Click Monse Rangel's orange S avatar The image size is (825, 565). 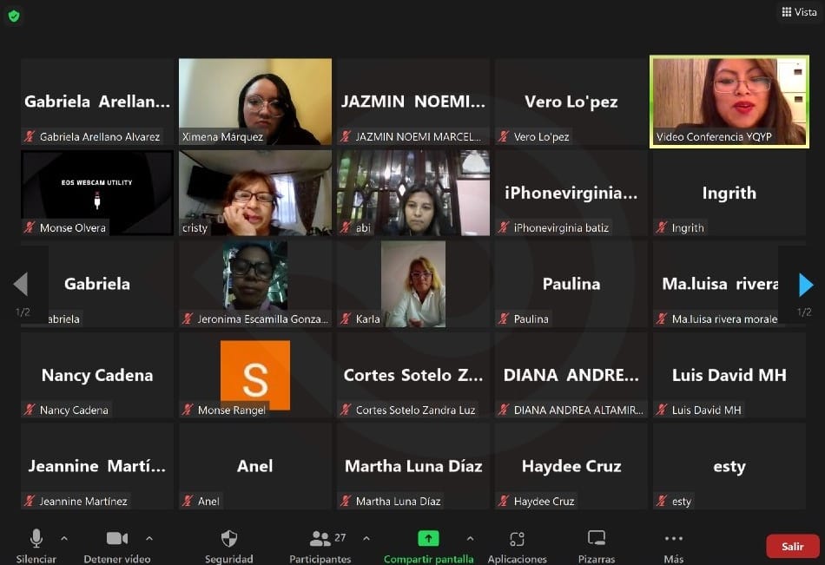(x=255, y=371)
